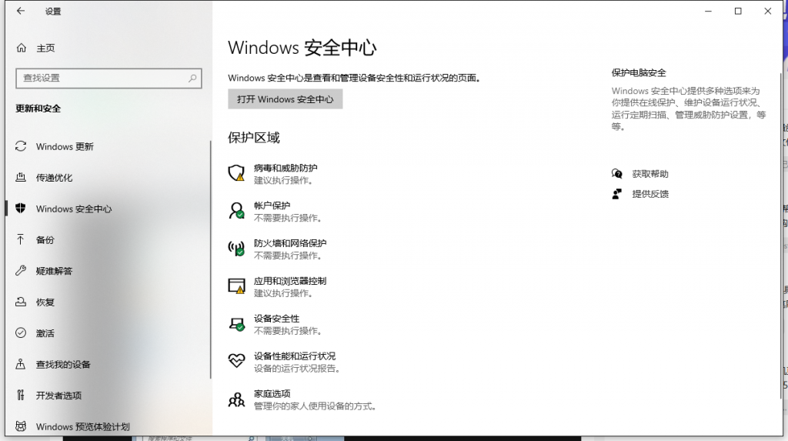Click the sidebar vertical scrollbar
Screen dimensions: 788x441
pyautogui.click(x=210, y=262)
